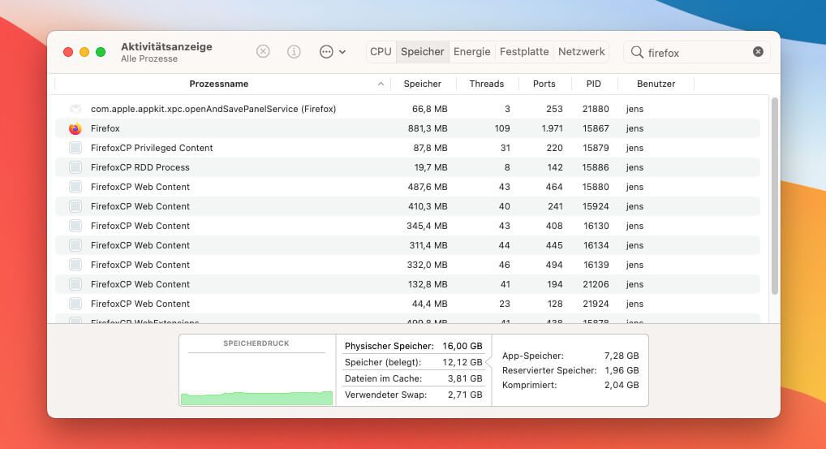The width and height of the screenshot is (826, 449).
Task: Open the Energie tab
Action: point(472,52)
